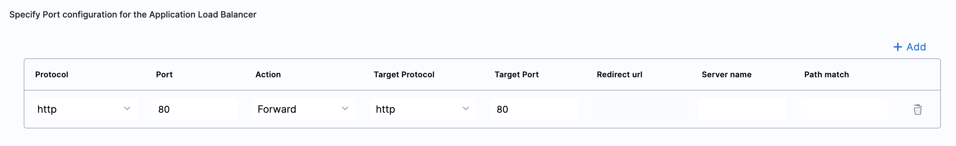Expand the Action dropdown set to Forward
The width and height of the screenshot is (956, 146).
[303, 109]
